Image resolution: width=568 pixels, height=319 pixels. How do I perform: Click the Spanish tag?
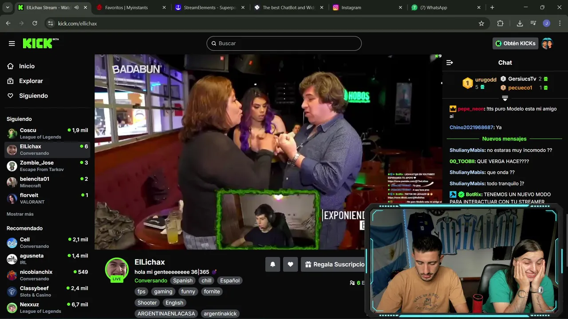pyautogui.click(x=183, y=280)
